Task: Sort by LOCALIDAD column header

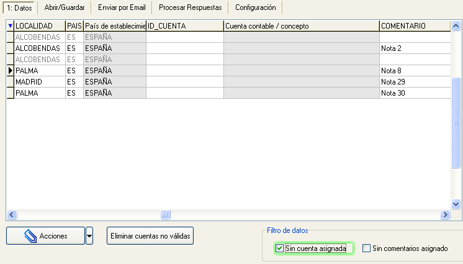Action: point(40,25)
